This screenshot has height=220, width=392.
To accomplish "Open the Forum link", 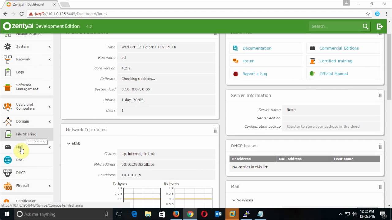I will point(248,61).
